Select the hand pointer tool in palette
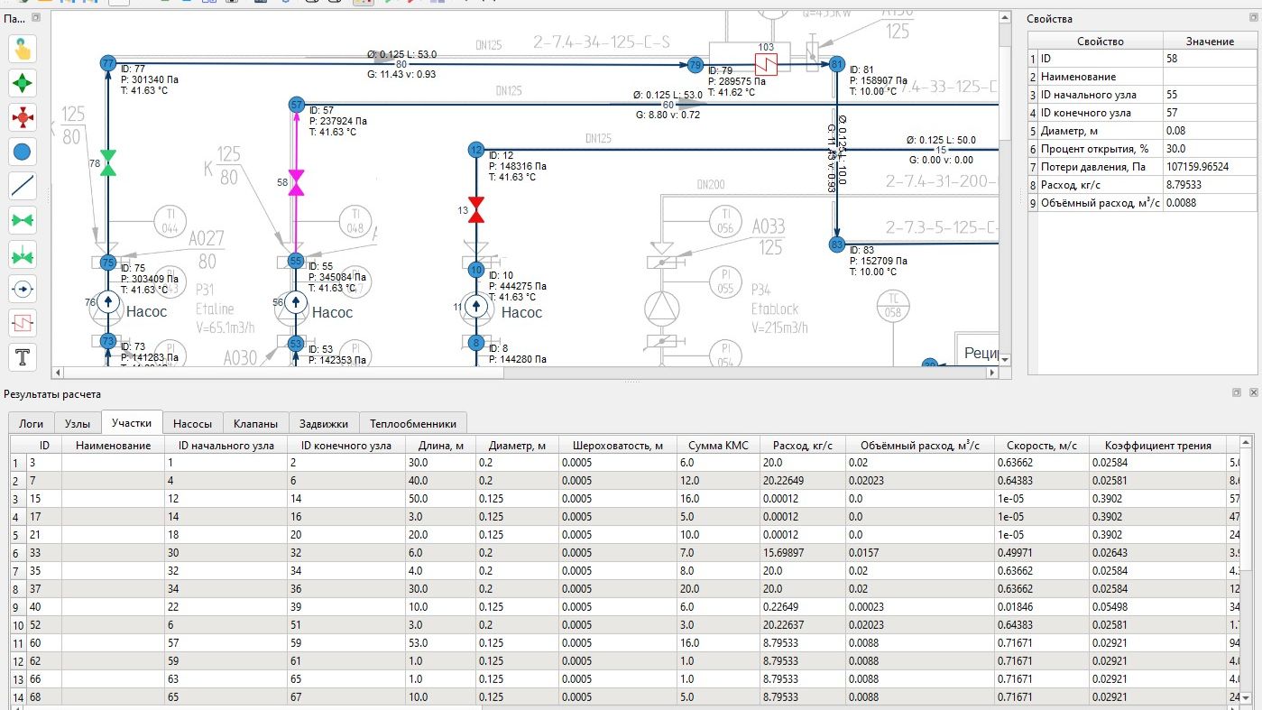The width and height of the screenshot is (1262, 710). (x=23, y=49)
